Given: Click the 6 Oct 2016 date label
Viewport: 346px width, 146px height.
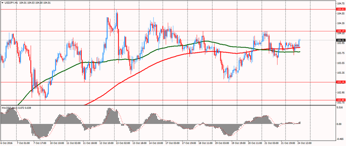Looking at the screenshot, I should point(6,142).
